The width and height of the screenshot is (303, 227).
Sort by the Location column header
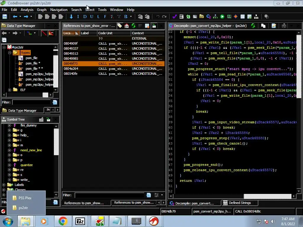(x=71, y=33)
